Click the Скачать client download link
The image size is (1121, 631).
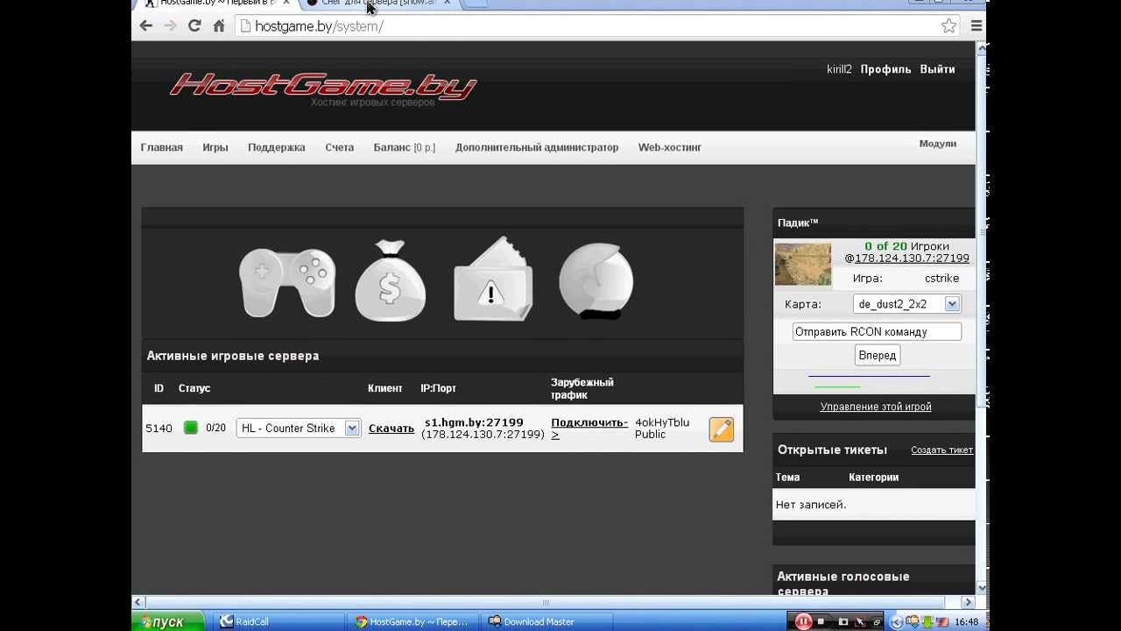coord(391,429)
